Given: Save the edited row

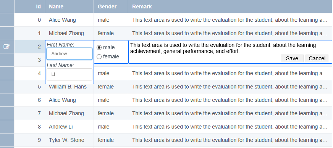Looking at the screenshot, I should click(292, 58).
